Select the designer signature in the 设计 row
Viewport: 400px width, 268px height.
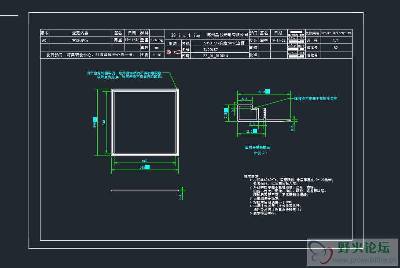click(264, 40)
